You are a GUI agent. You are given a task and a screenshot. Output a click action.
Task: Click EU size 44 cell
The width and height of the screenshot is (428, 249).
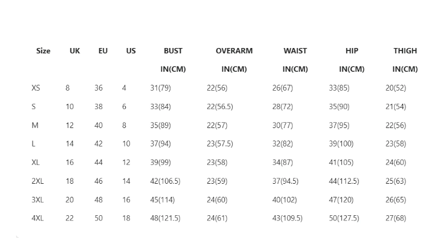click(99, 162)
